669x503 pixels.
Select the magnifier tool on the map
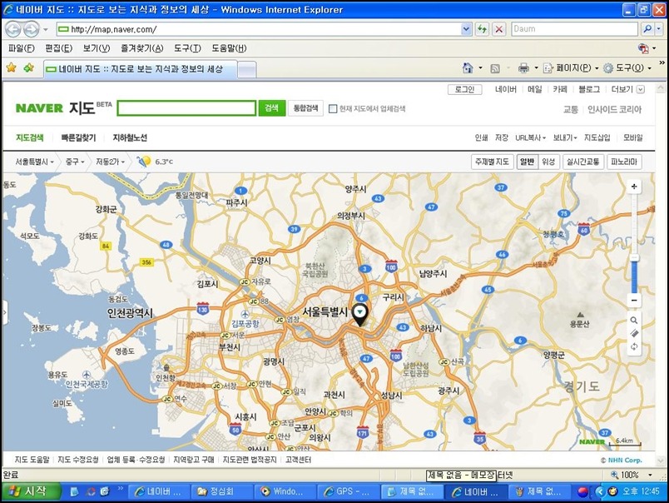(634, 321)
